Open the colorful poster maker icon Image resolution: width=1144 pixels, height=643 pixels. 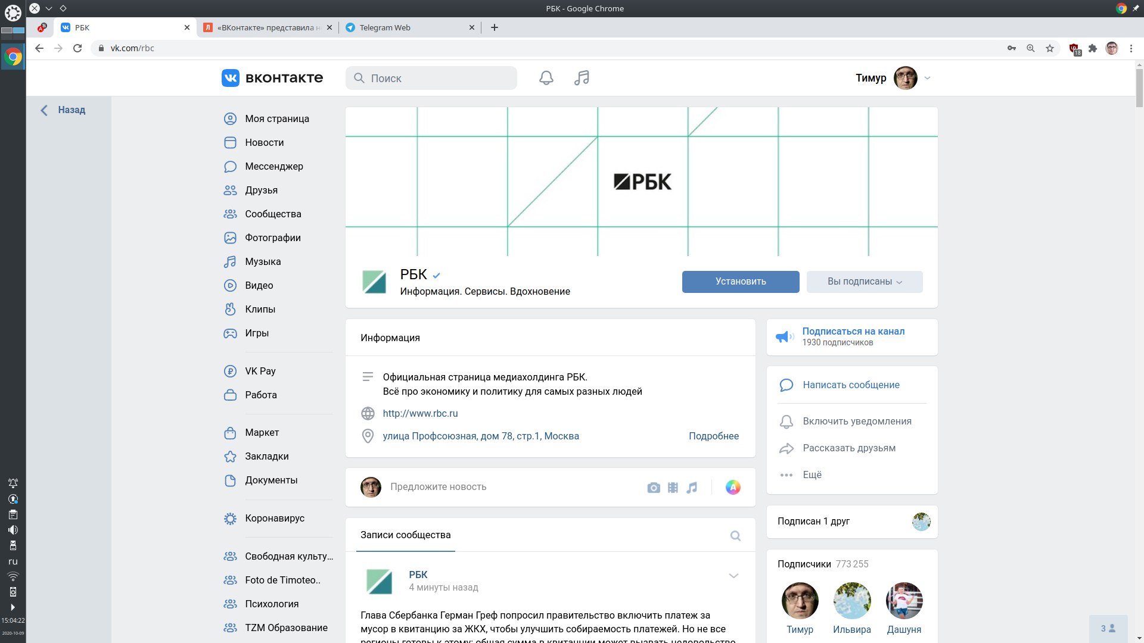[733, 488]
